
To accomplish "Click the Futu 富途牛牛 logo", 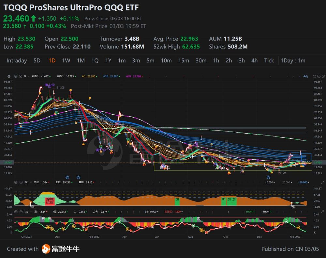I will pyautogui.click(x=60, y=249).
